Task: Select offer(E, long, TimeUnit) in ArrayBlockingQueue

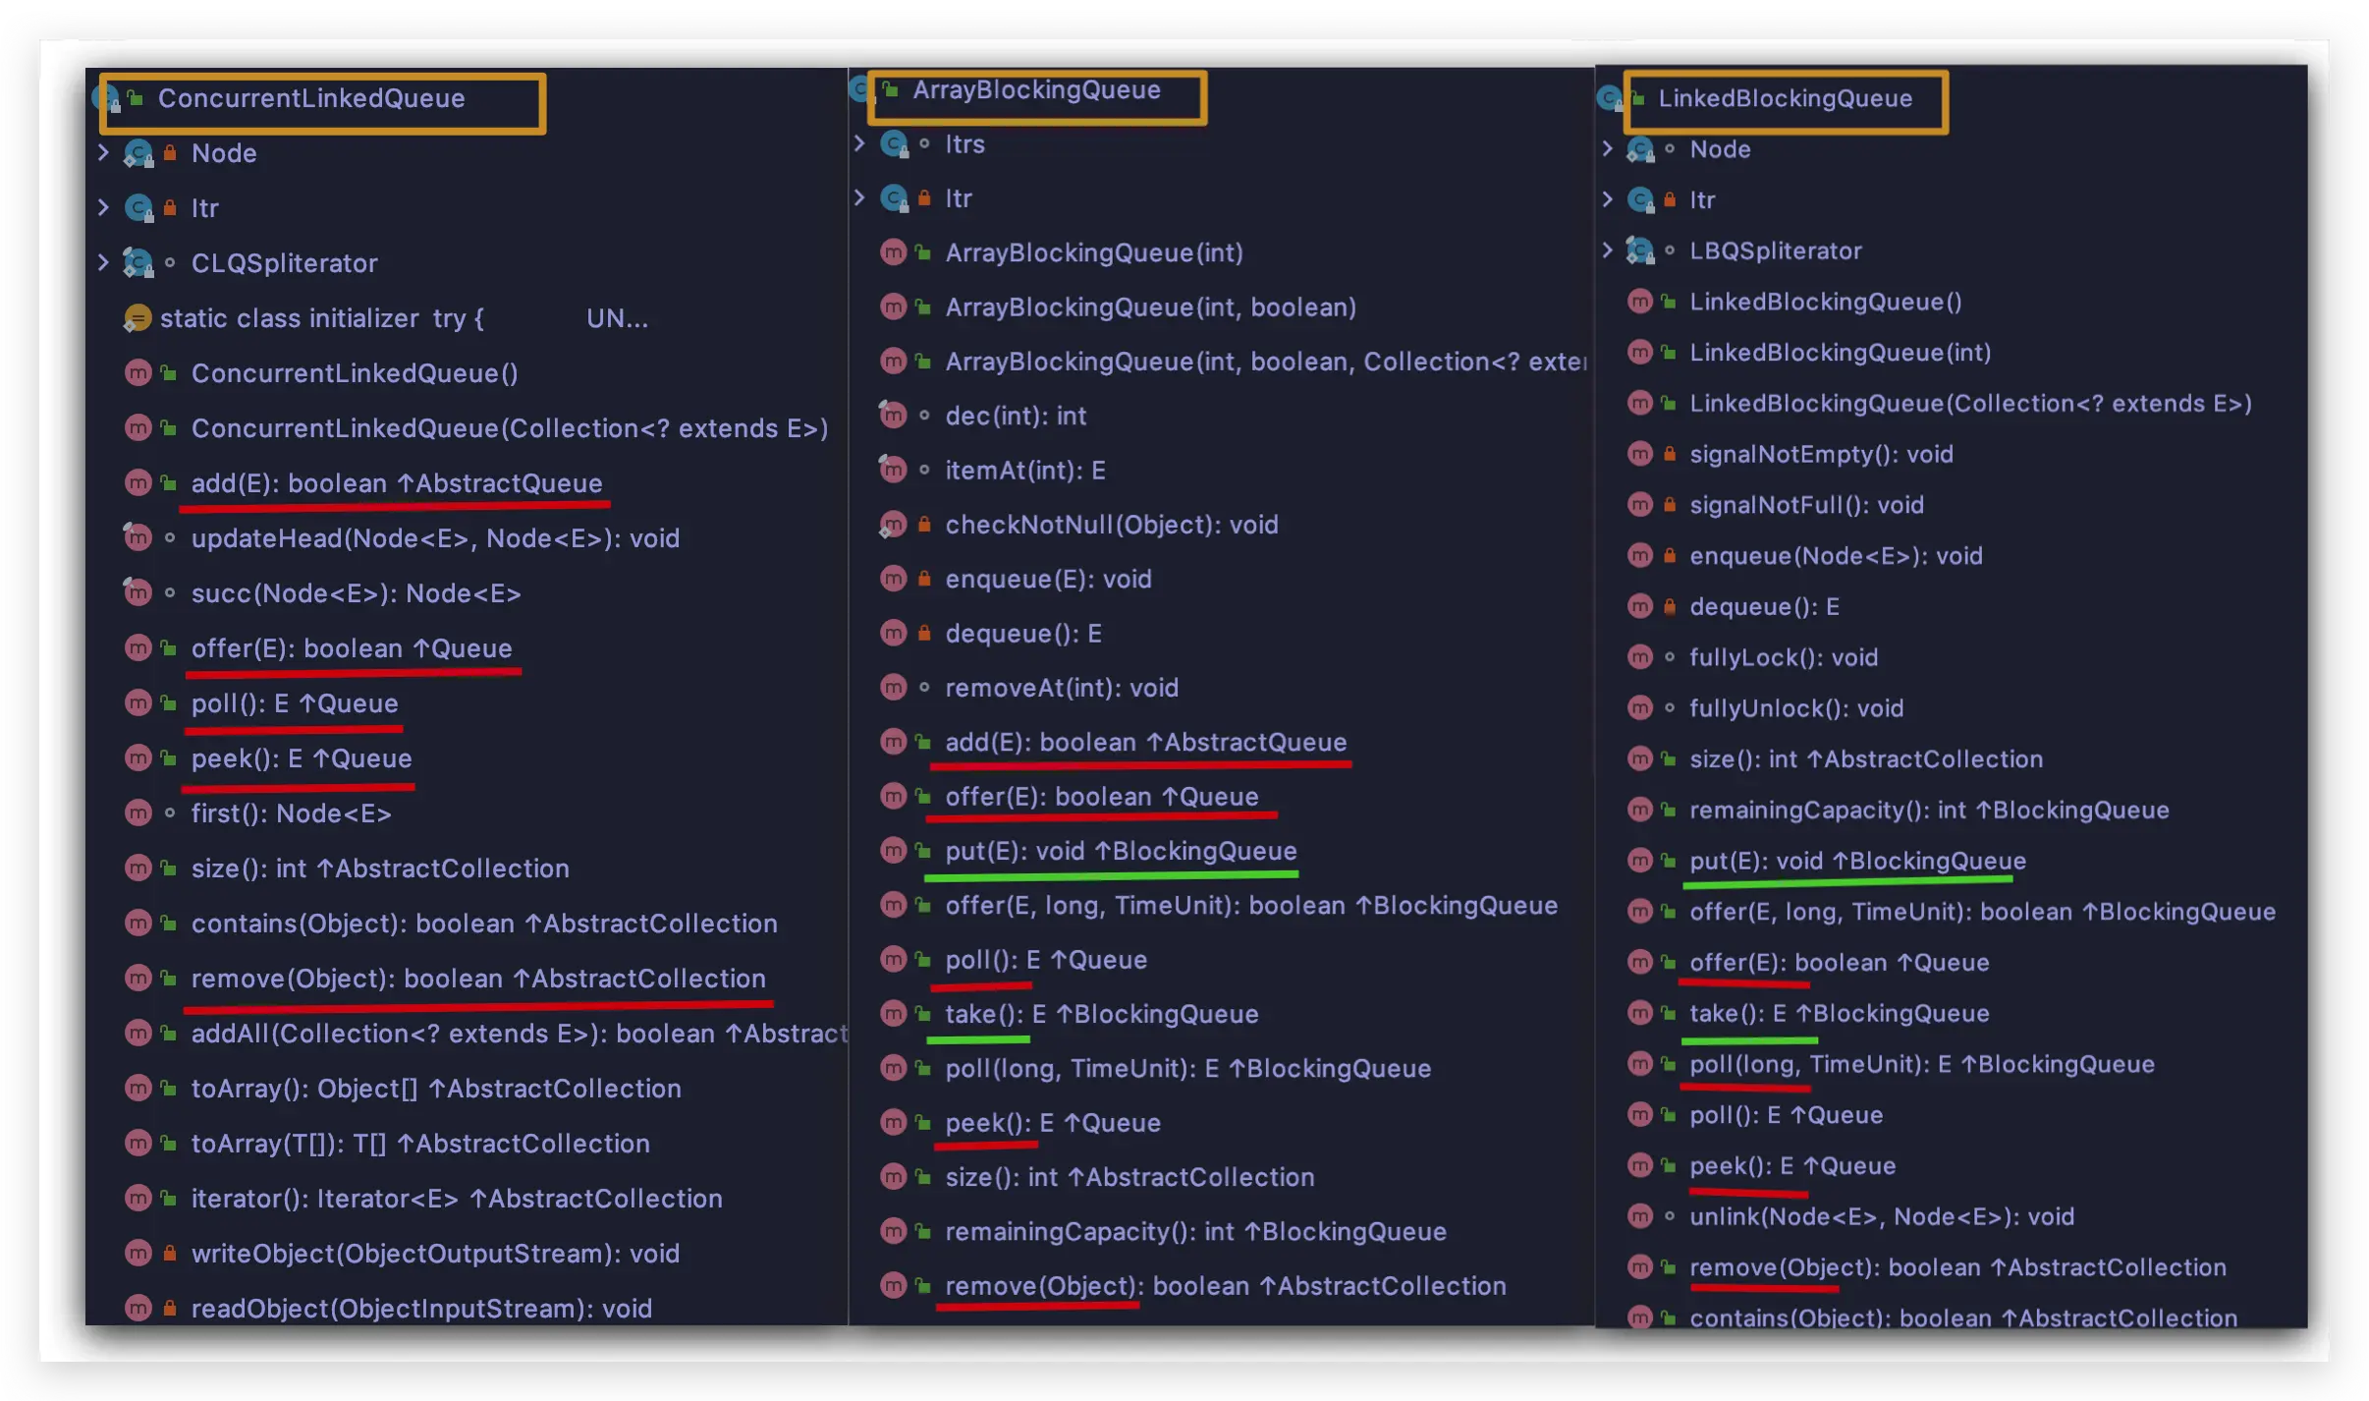Action: pos(1251,906)
